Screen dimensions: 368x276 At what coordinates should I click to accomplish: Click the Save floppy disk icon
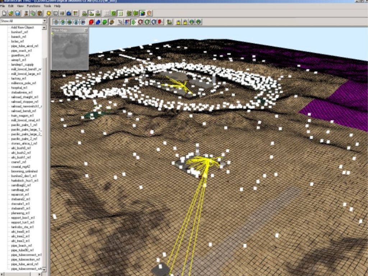(17, 13)
